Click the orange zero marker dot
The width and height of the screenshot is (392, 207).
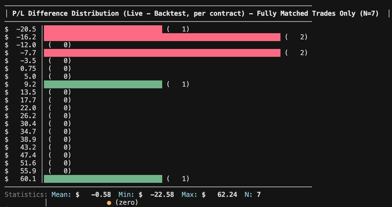coord(109,202)
